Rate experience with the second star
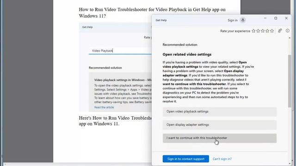Screen dimensions: 296x166 258,31
